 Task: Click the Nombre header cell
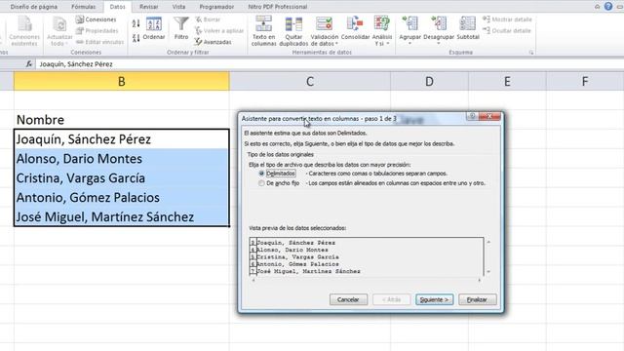[121, 119]
